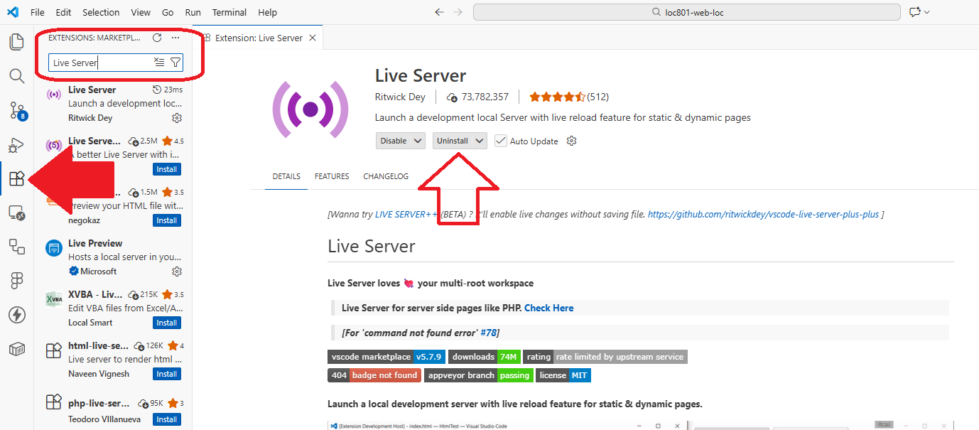Open the Explorer view in the activity bar

16,42
